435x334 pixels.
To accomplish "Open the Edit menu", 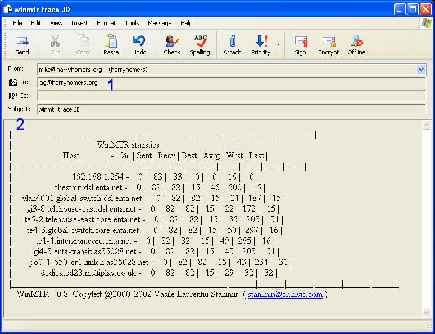I will pos(36,23).
